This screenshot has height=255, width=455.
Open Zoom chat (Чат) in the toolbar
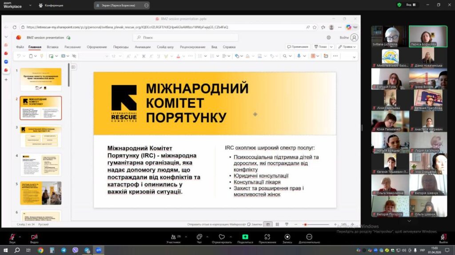click(x=199, y=237)
